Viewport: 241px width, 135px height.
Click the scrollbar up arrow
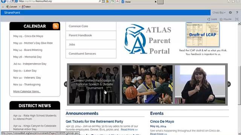(239, 23)
